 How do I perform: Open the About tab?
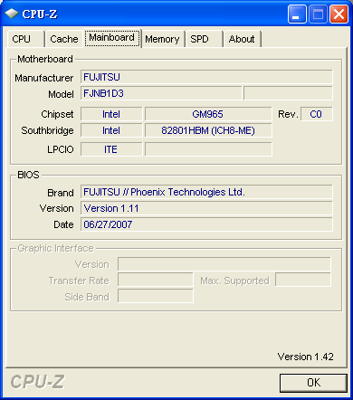point(242,39)
